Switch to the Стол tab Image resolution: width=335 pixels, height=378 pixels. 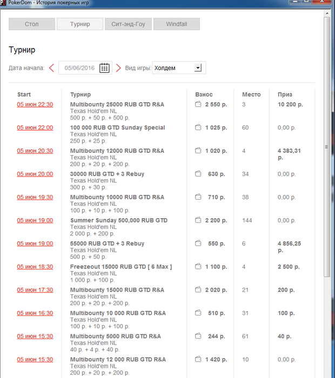32,24
